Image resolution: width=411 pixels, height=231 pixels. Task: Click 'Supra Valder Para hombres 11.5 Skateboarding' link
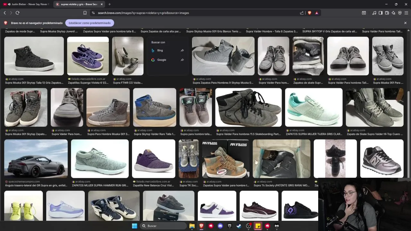coord(248,134)
